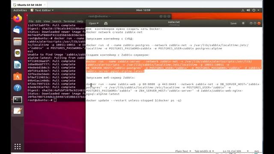Image resolution: width=274 pixels, height=154 pixels.
Task: Show Applications grid at dock bottom
Action: click(x=18, y=146)
